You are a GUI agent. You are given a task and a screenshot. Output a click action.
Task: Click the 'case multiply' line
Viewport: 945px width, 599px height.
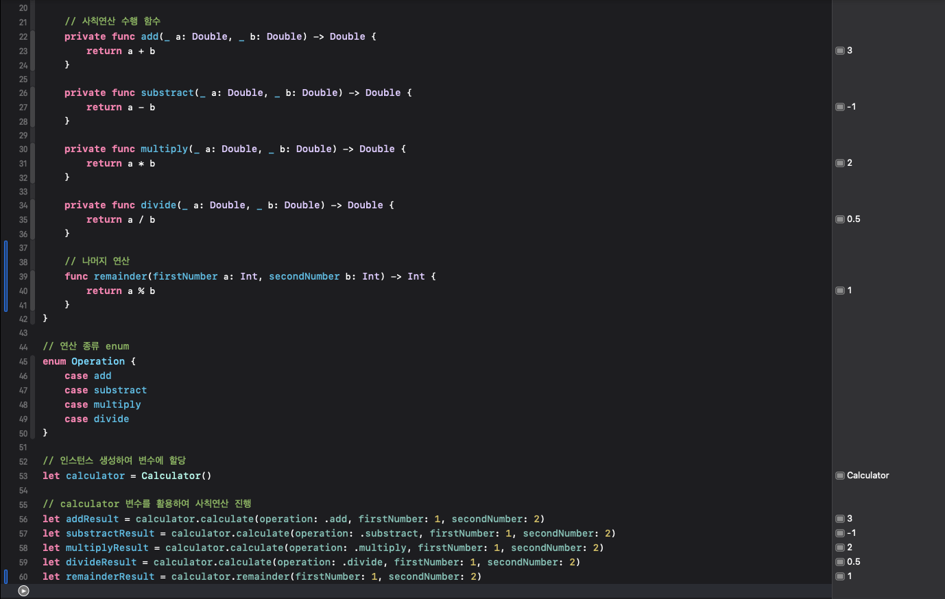pos(103,404)
